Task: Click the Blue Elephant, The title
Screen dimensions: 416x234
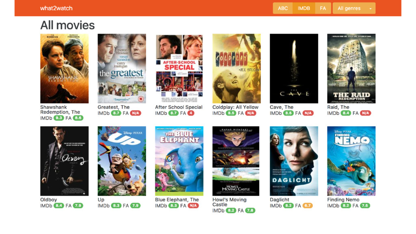Action: click(x=177, y=199)
